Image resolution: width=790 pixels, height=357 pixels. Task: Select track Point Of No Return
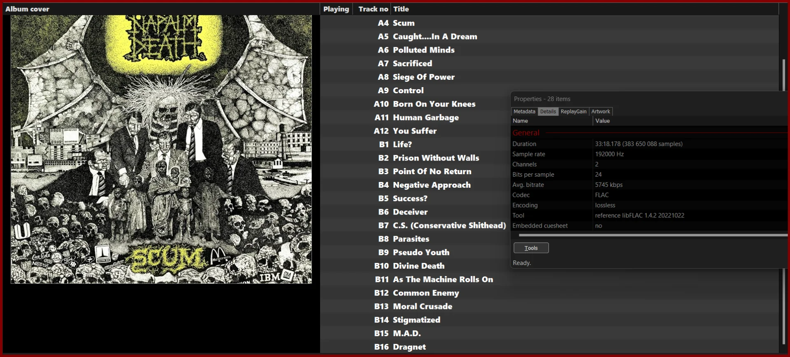click(x=415, y=171)
